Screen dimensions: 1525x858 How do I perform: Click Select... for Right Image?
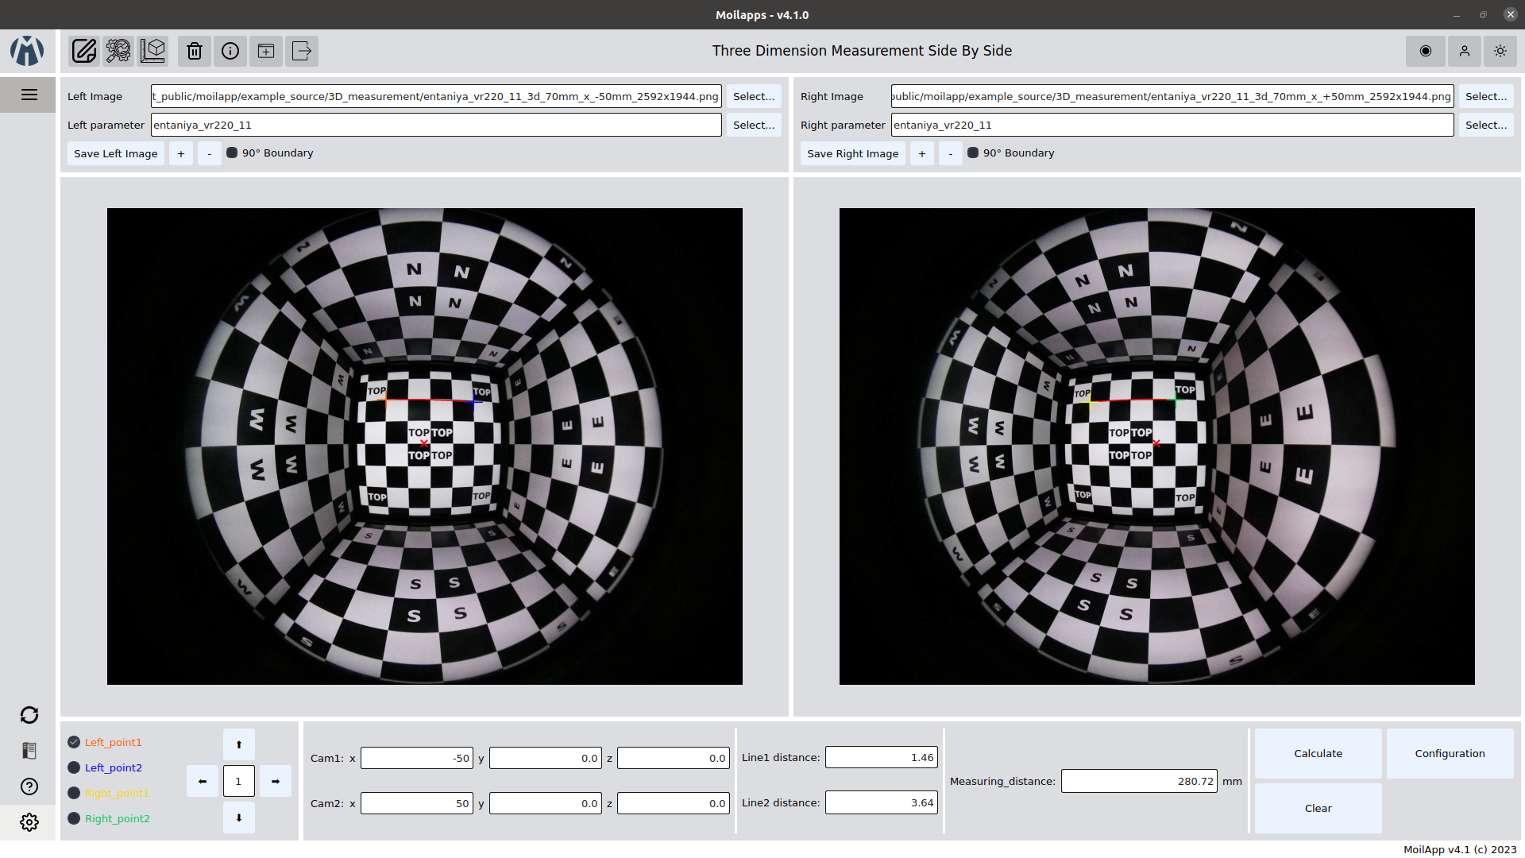(x=1486, y=96)
